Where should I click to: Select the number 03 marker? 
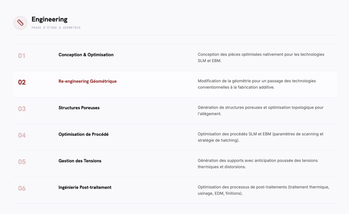(x=22, y=109)
